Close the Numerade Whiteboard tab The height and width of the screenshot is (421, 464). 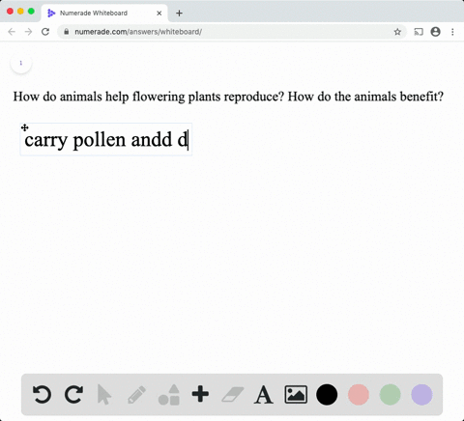(x=159, y=14)
